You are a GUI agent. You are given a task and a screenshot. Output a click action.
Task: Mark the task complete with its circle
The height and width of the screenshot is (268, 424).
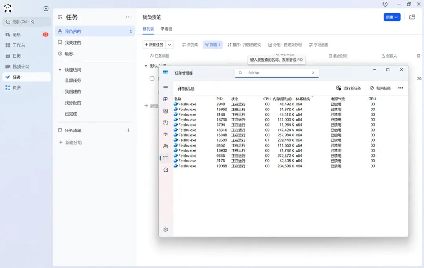152,78
